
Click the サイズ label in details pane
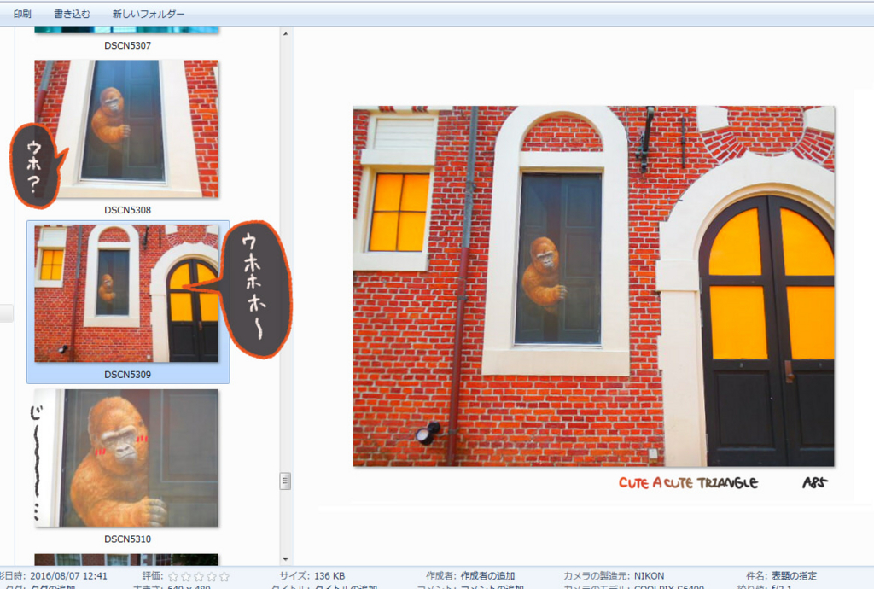click(x=295, y=575)
